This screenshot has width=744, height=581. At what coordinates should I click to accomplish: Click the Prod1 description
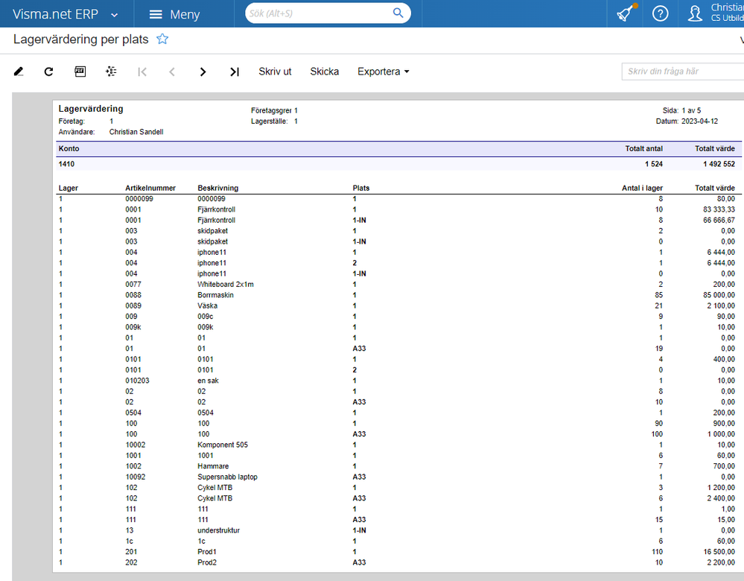(x=207, y=551)
